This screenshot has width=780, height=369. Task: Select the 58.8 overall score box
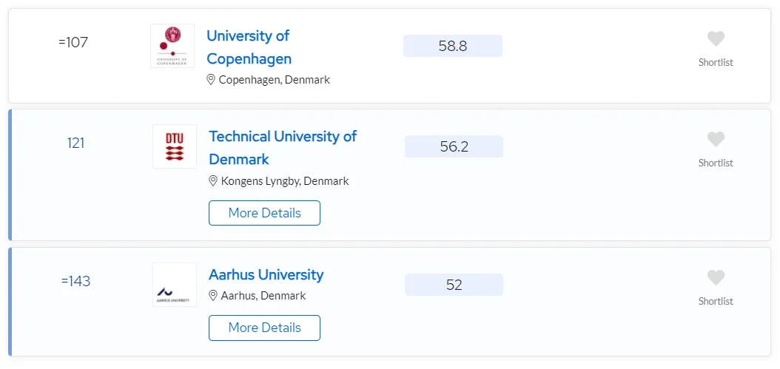(x=453, y=46)
